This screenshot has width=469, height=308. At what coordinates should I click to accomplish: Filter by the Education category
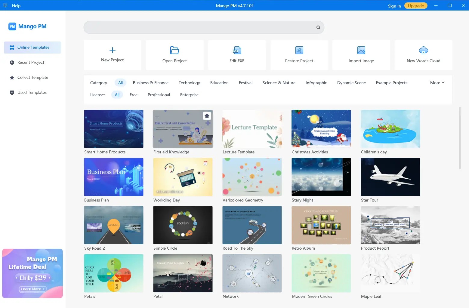click(x=219, y=83)
